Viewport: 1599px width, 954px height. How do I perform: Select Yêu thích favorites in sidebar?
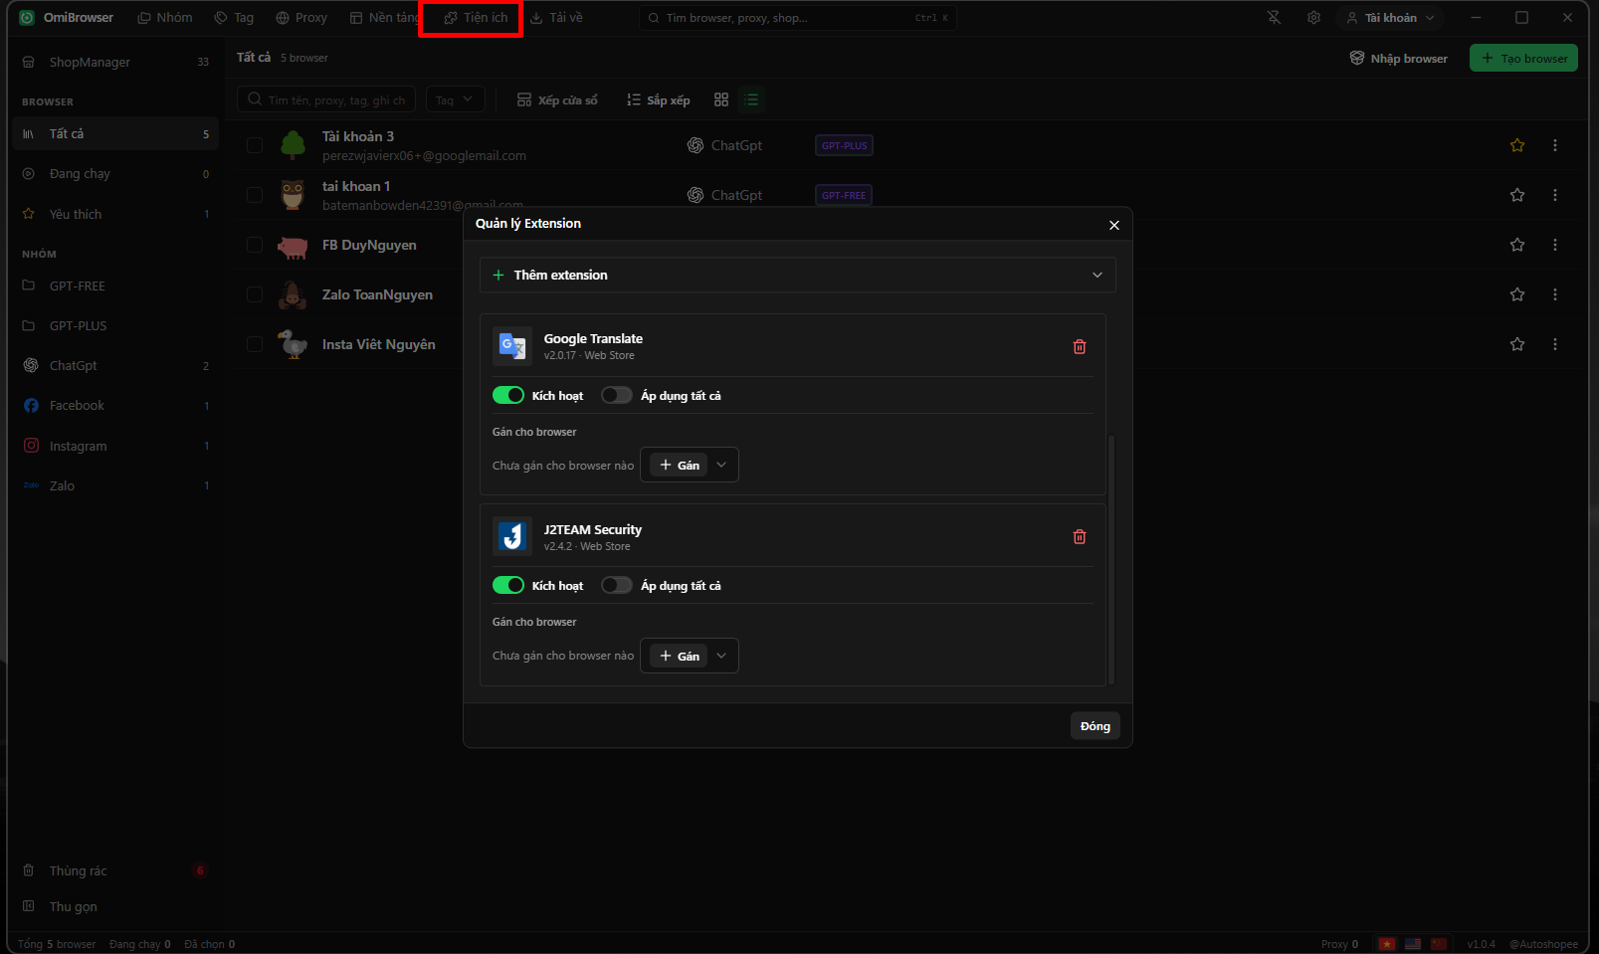tap(115, 214)
